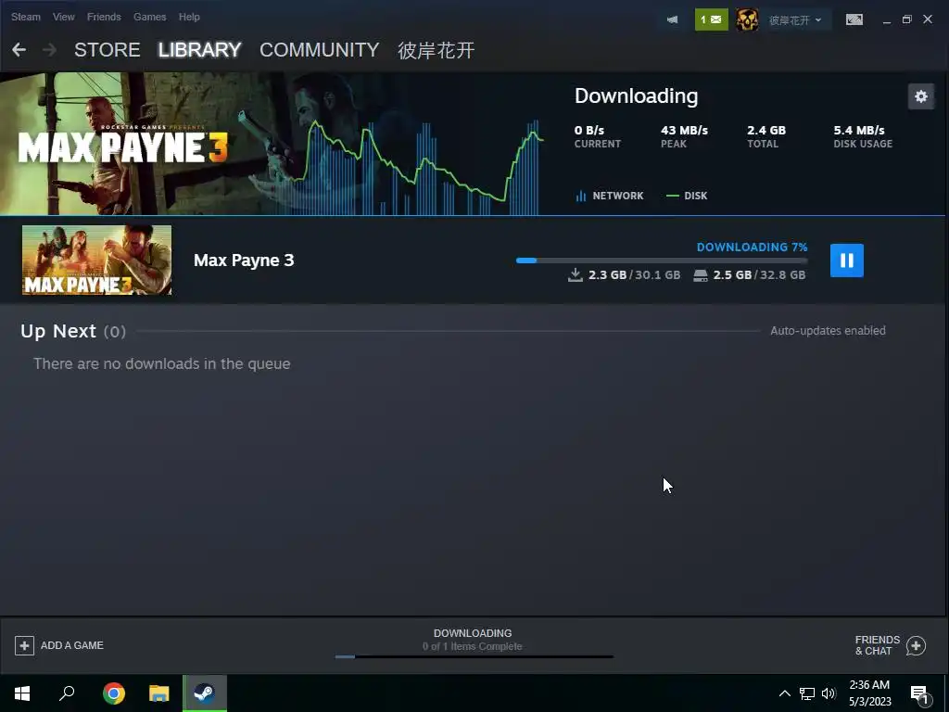Screen dimensions: 949x712
Task: Open the Help menu
Action: tap(189, 17)
